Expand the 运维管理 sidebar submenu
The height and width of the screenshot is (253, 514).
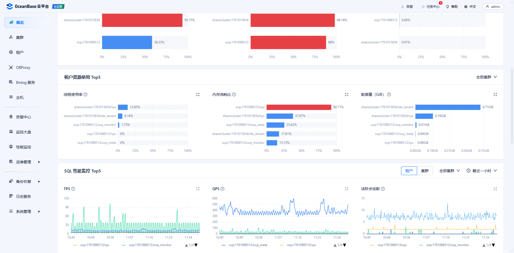click(x=24, y=162)
